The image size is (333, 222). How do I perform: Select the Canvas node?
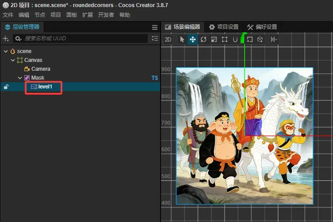click(x=33, y=60)
